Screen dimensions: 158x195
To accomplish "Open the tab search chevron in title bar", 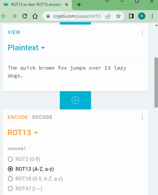I will click(x=107, y=1).
